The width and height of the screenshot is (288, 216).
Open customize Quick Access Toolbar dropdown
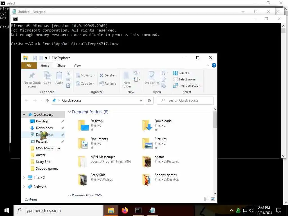pos(46,58)
